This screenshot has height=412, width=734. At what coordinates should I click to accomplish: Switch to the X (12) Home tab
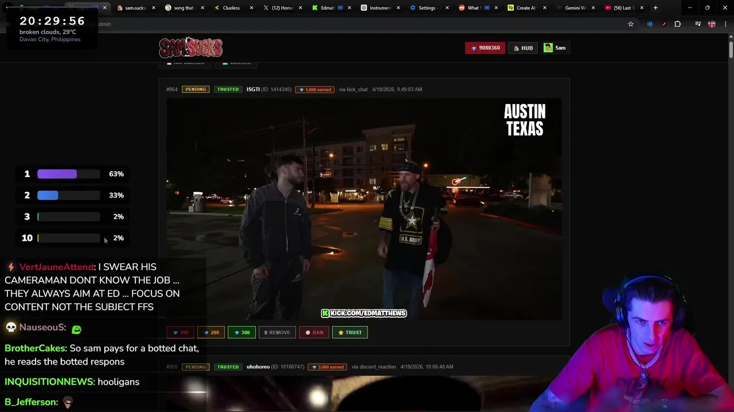point(282,8)
